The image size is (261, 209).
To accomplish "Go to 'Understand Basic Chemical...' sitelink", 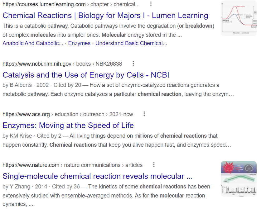I will 131,43.
